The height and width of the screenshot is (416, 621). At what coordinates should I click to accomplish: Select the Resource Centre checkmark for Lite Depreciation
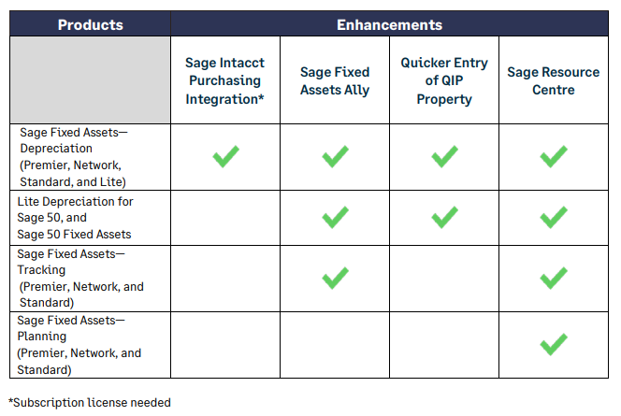[x=554, y=218]
